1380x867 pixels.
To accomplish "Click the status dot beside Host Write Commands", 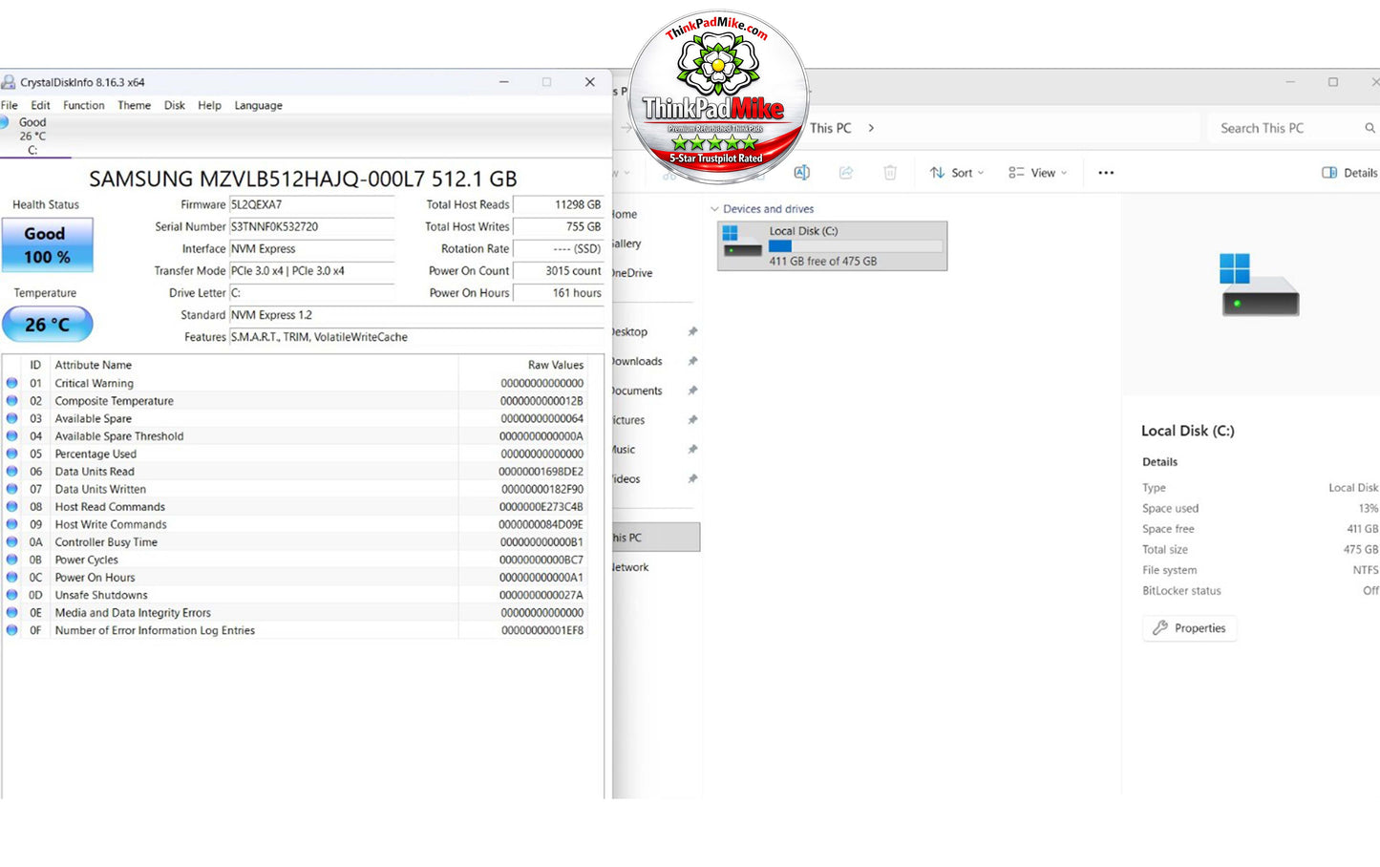I will [11, 524].
